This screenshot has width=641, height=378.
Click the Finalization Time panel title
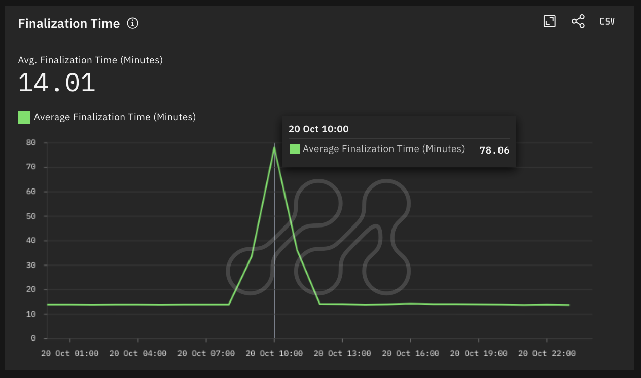[x=69, y=23]
